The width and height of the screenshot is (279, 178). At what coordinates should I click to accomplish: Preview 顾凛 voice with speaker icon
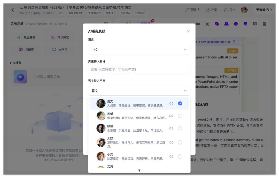[x=171, y=128]
